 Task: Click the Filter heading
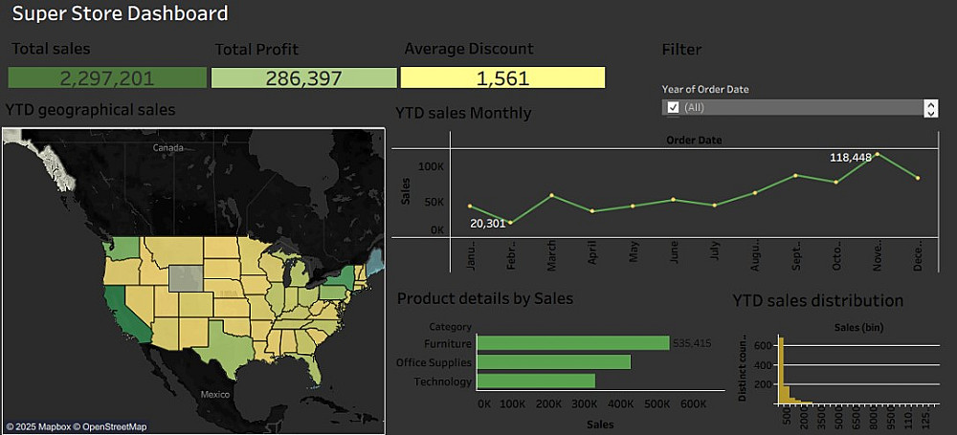[x=681, y=50]
